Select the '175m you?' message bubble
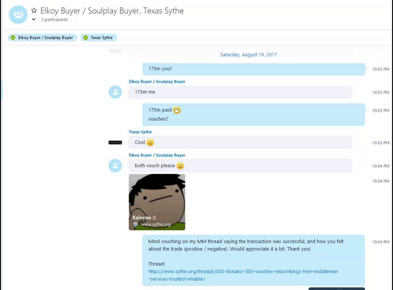Viewport: 393px width, 290px height. coord(253,69)
